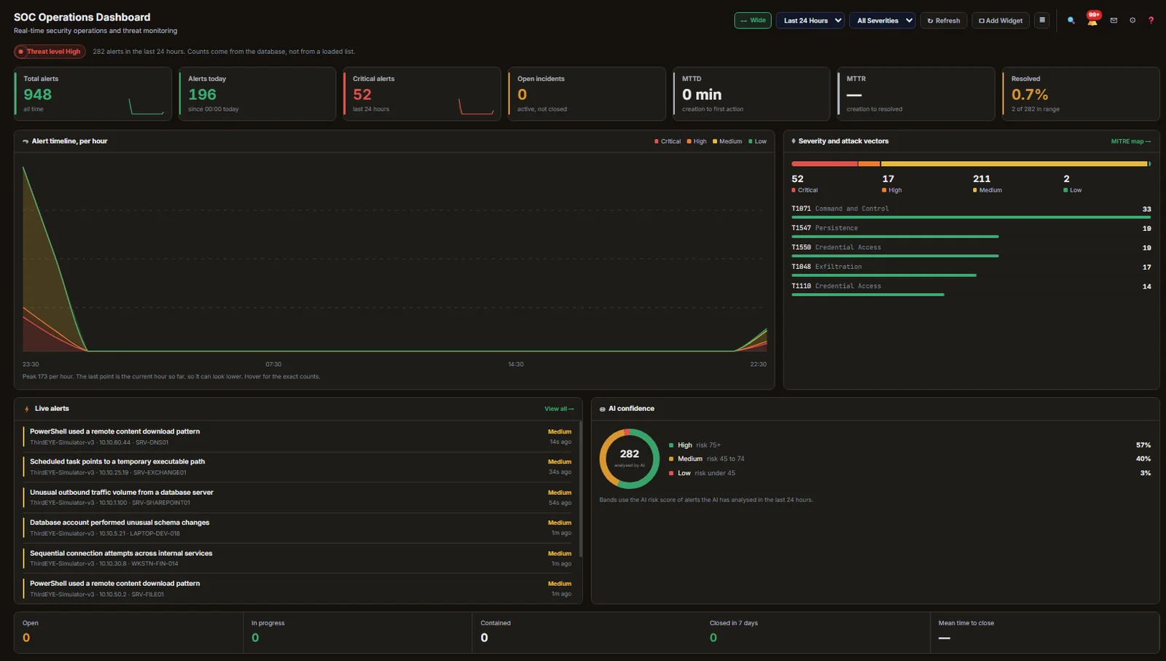
Task: Open alert for SRV-DNS01 PowerShell download
Action: coord(299,437)
